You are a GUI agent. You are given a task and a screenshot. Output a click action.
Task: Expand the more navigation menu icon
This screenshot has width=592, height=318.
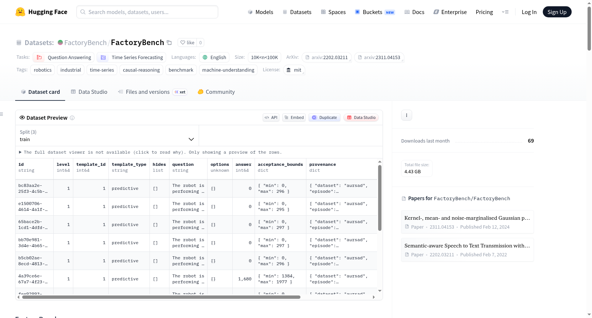coord(505,12)
